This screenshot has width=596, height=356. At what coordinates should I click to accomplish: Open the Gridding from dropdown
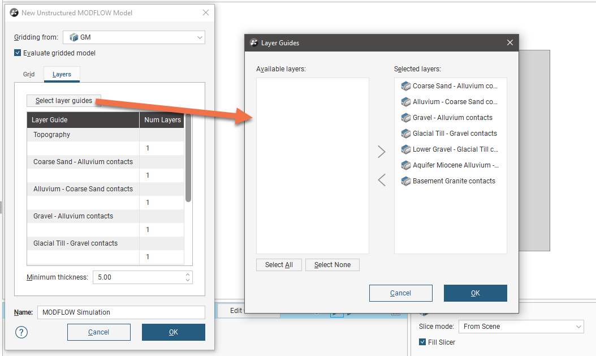pos(133,37)
